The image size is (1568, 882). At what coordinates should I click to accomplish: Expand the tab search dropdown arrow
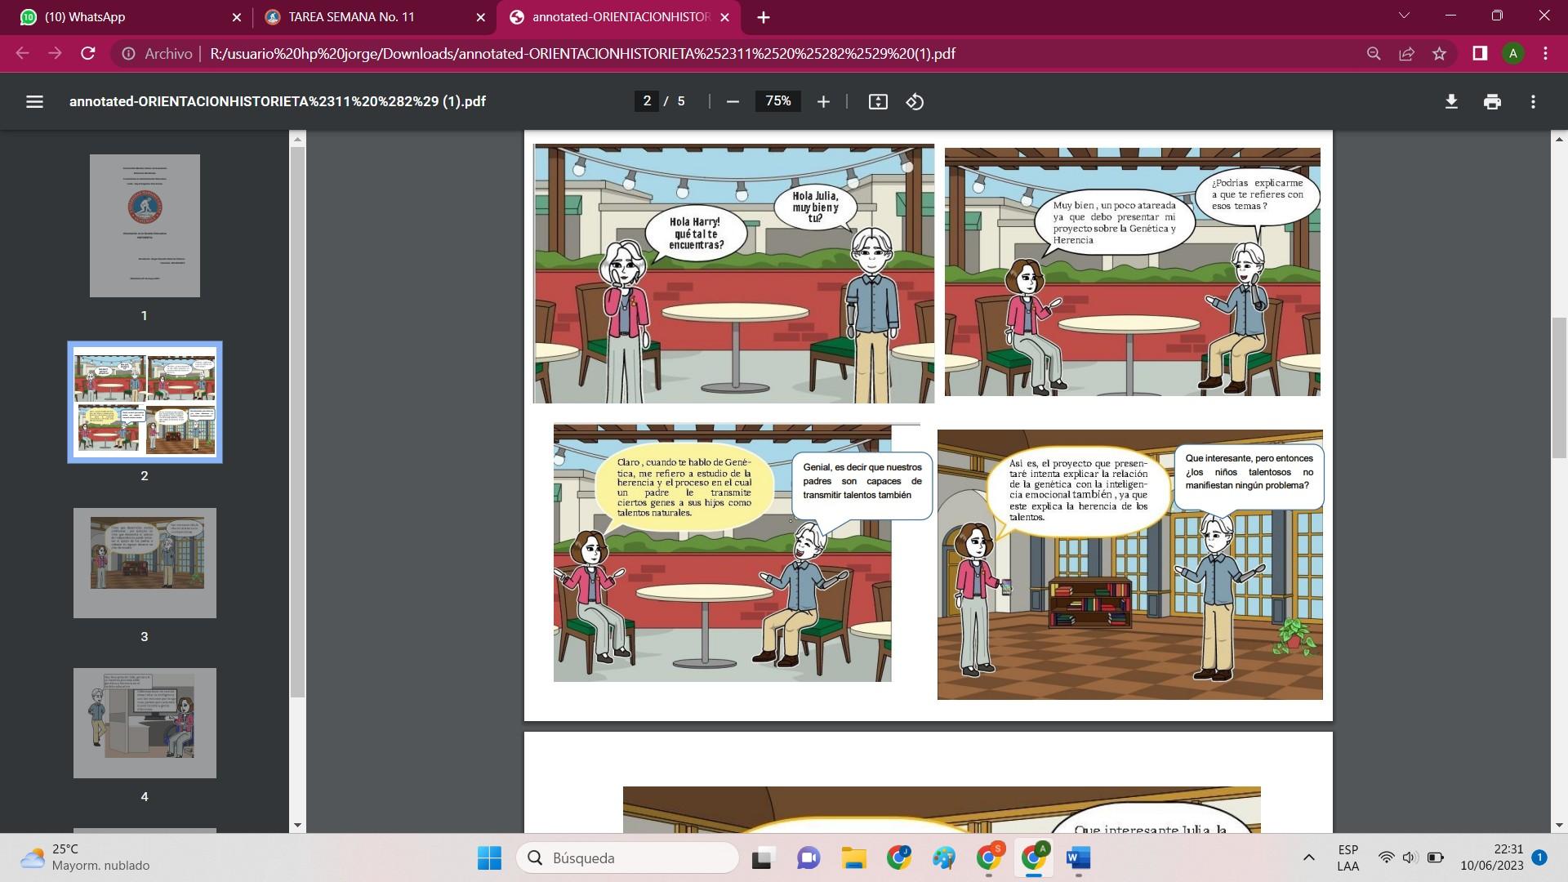coord(1404,16)
